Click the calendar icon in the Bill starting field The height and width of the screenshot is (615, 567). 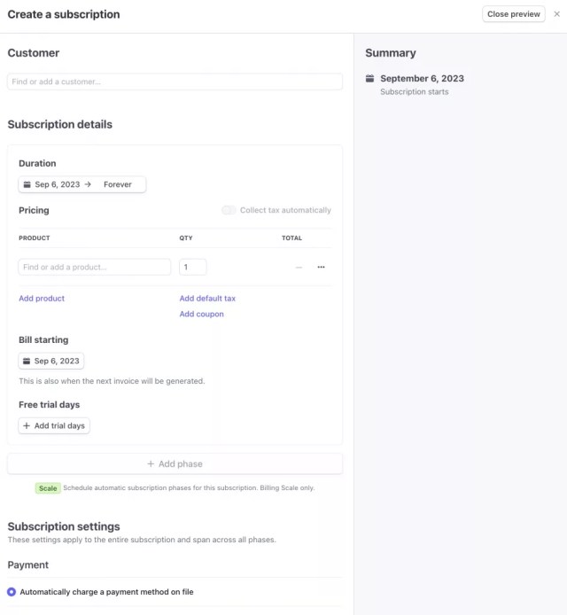27,361
